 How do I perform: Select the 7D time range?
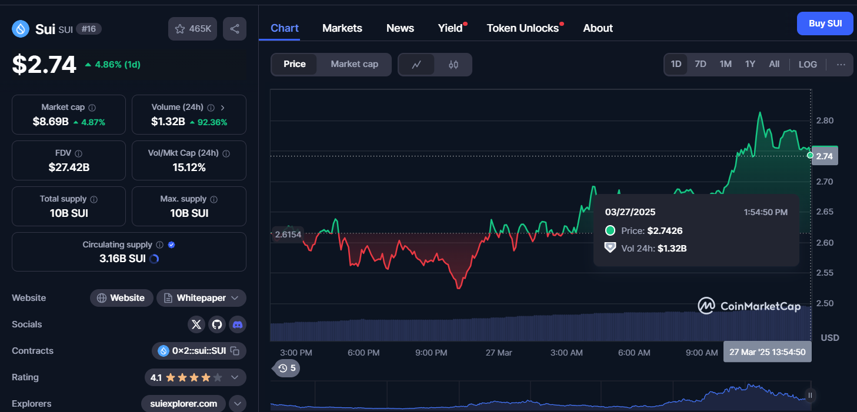click(700, 64)
